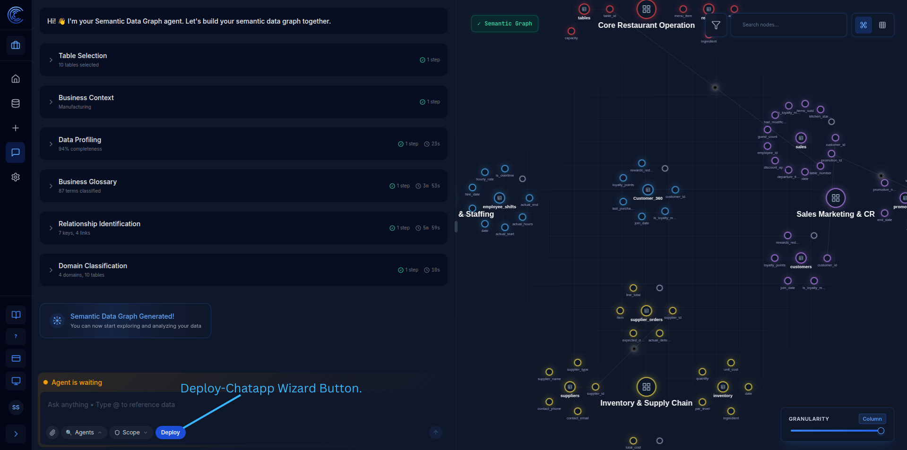Open the database icon in sidebar
907x450 pixels.
pyautogui.click(x=16, y=103)
